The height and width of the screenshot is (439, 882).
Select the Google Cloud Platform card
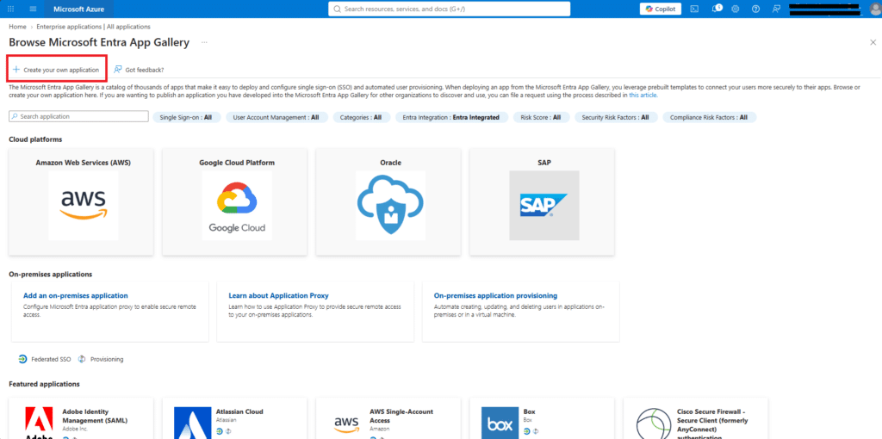[234, 201]
